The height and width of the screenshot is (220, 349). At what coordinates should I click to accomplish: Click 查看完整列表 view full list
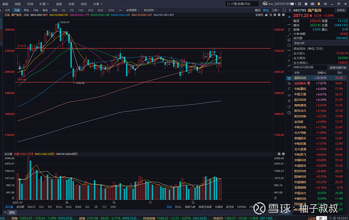pyautogui.click(x=338, y=68)
